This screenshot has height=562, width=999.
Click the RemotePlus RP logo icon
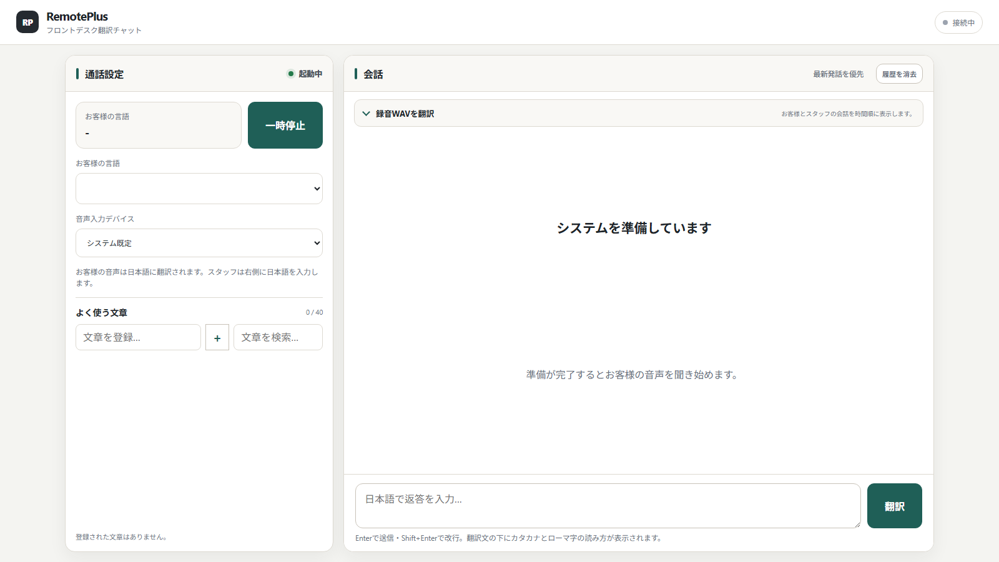[27, 22]
